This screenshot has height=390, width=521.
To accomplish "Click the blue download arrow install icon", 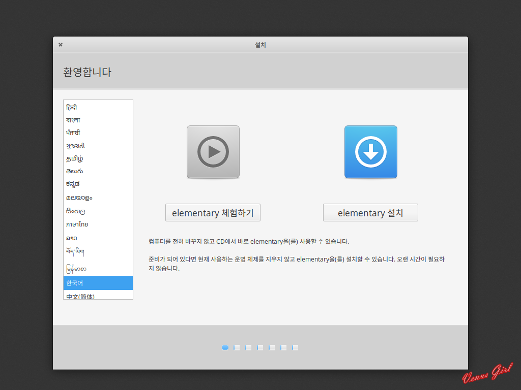I will pos(371,152).
